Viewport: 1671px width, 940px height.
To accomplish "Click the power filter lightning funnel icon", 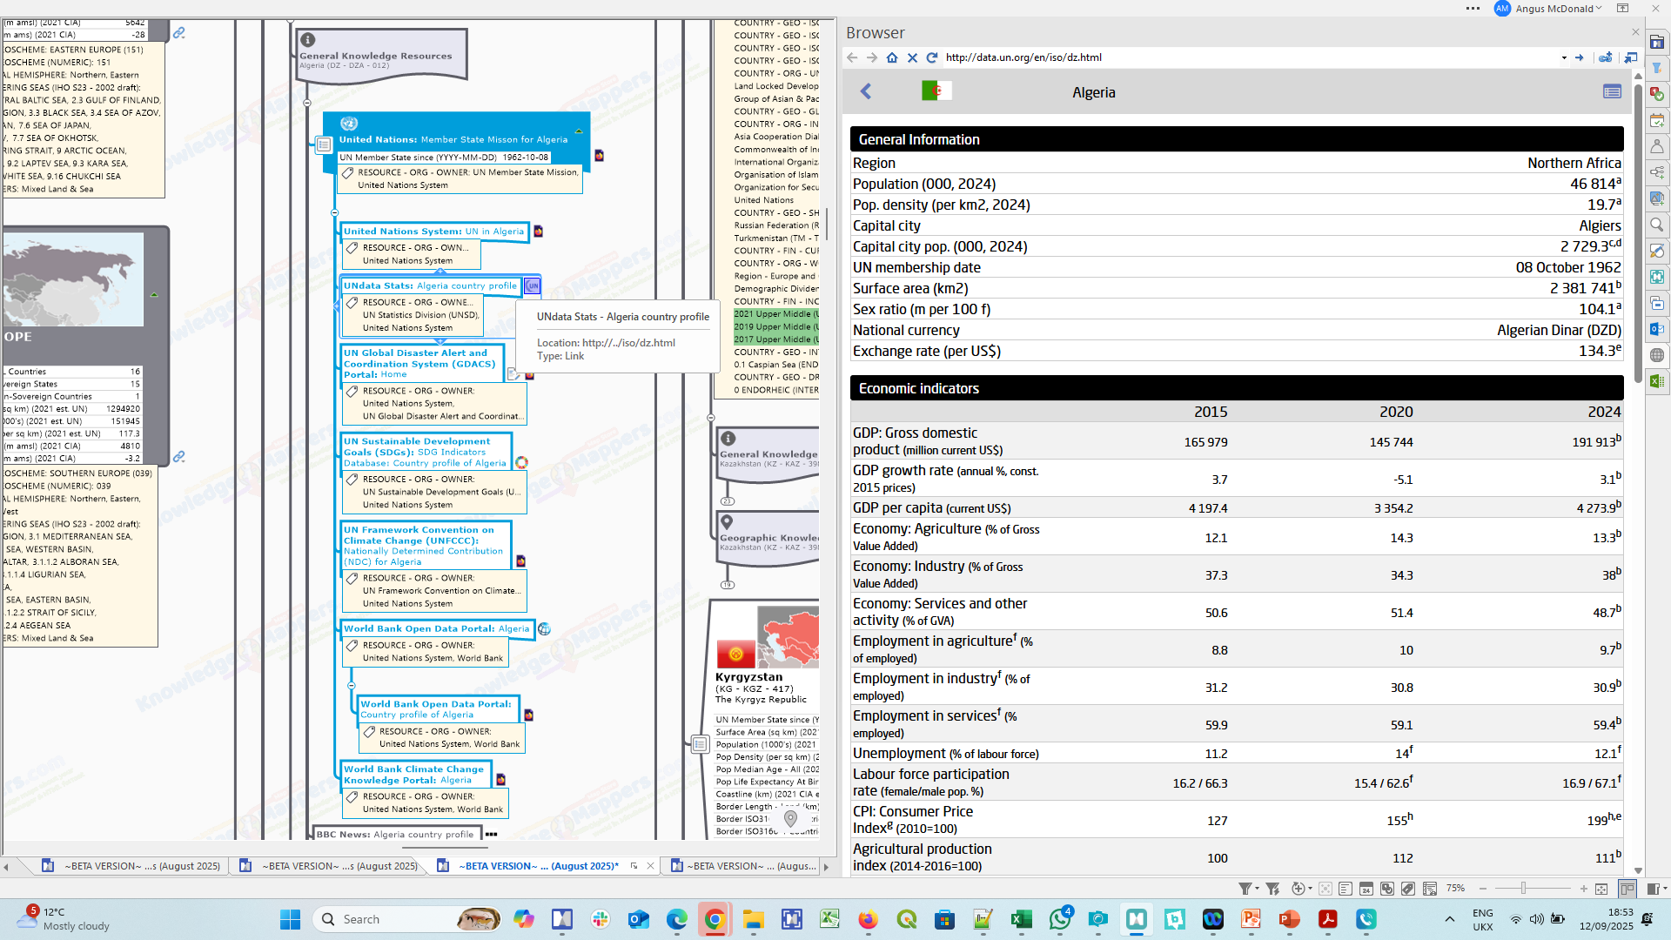I will pos(1272,889).
